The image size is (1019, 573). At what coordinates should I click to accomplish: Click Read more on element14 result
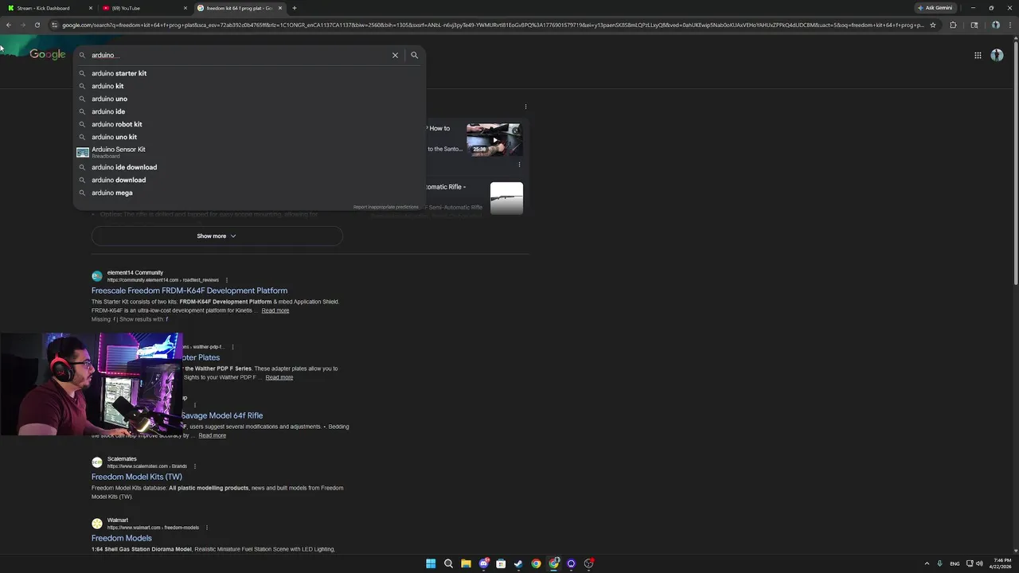[275, 310]
